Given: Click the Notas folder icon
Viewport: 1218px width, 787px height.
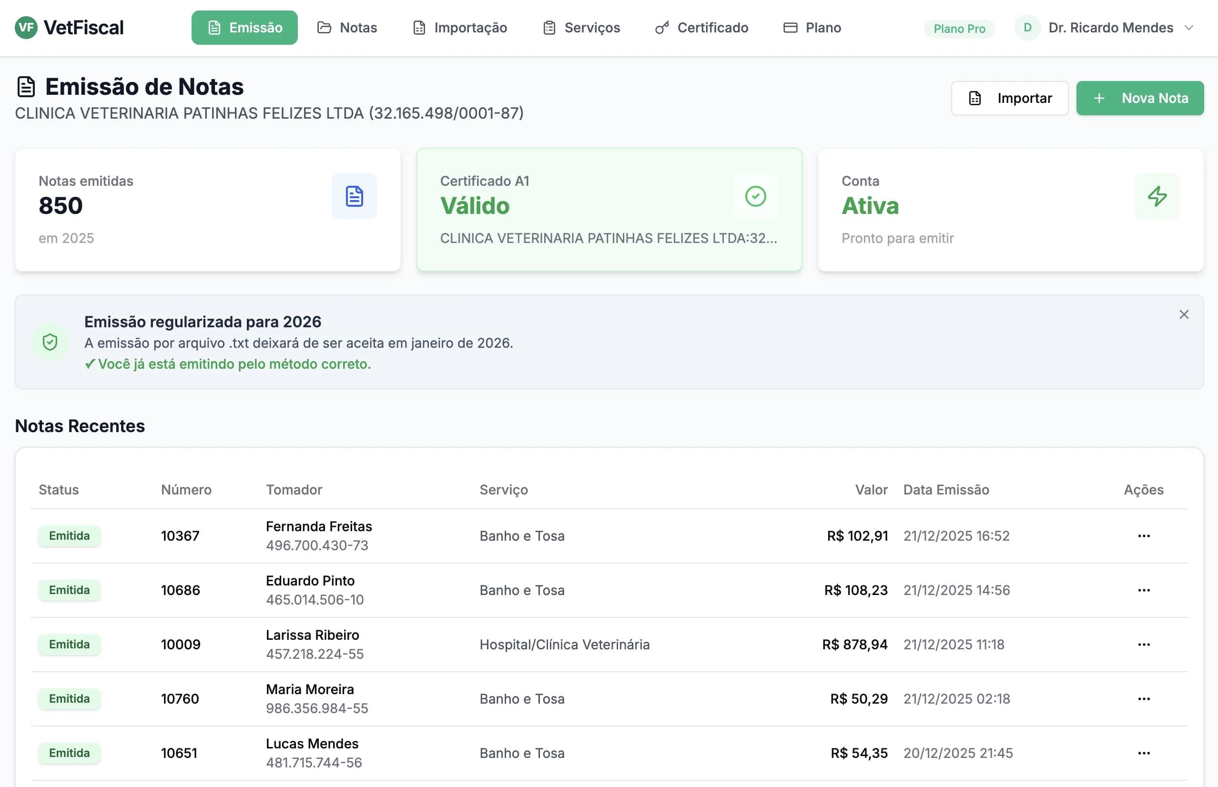Looking at the screenshot, I should (325, 28).
